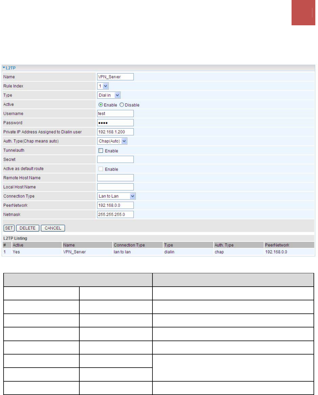Select the Active Disable radio button
The width and height of the screenshot is (318, 395).
click(x=122, y=105)
